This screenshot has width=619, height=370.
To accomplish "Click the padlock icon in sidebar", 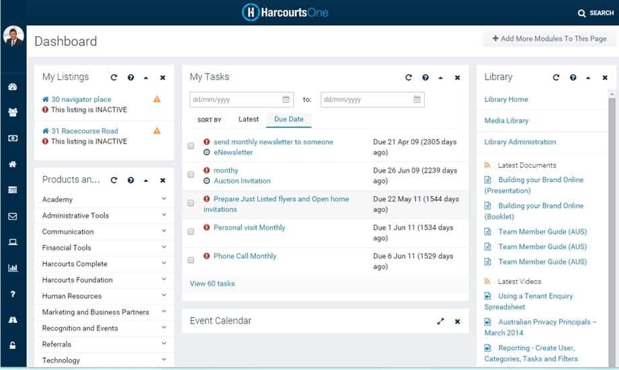I will pos(13,346).
